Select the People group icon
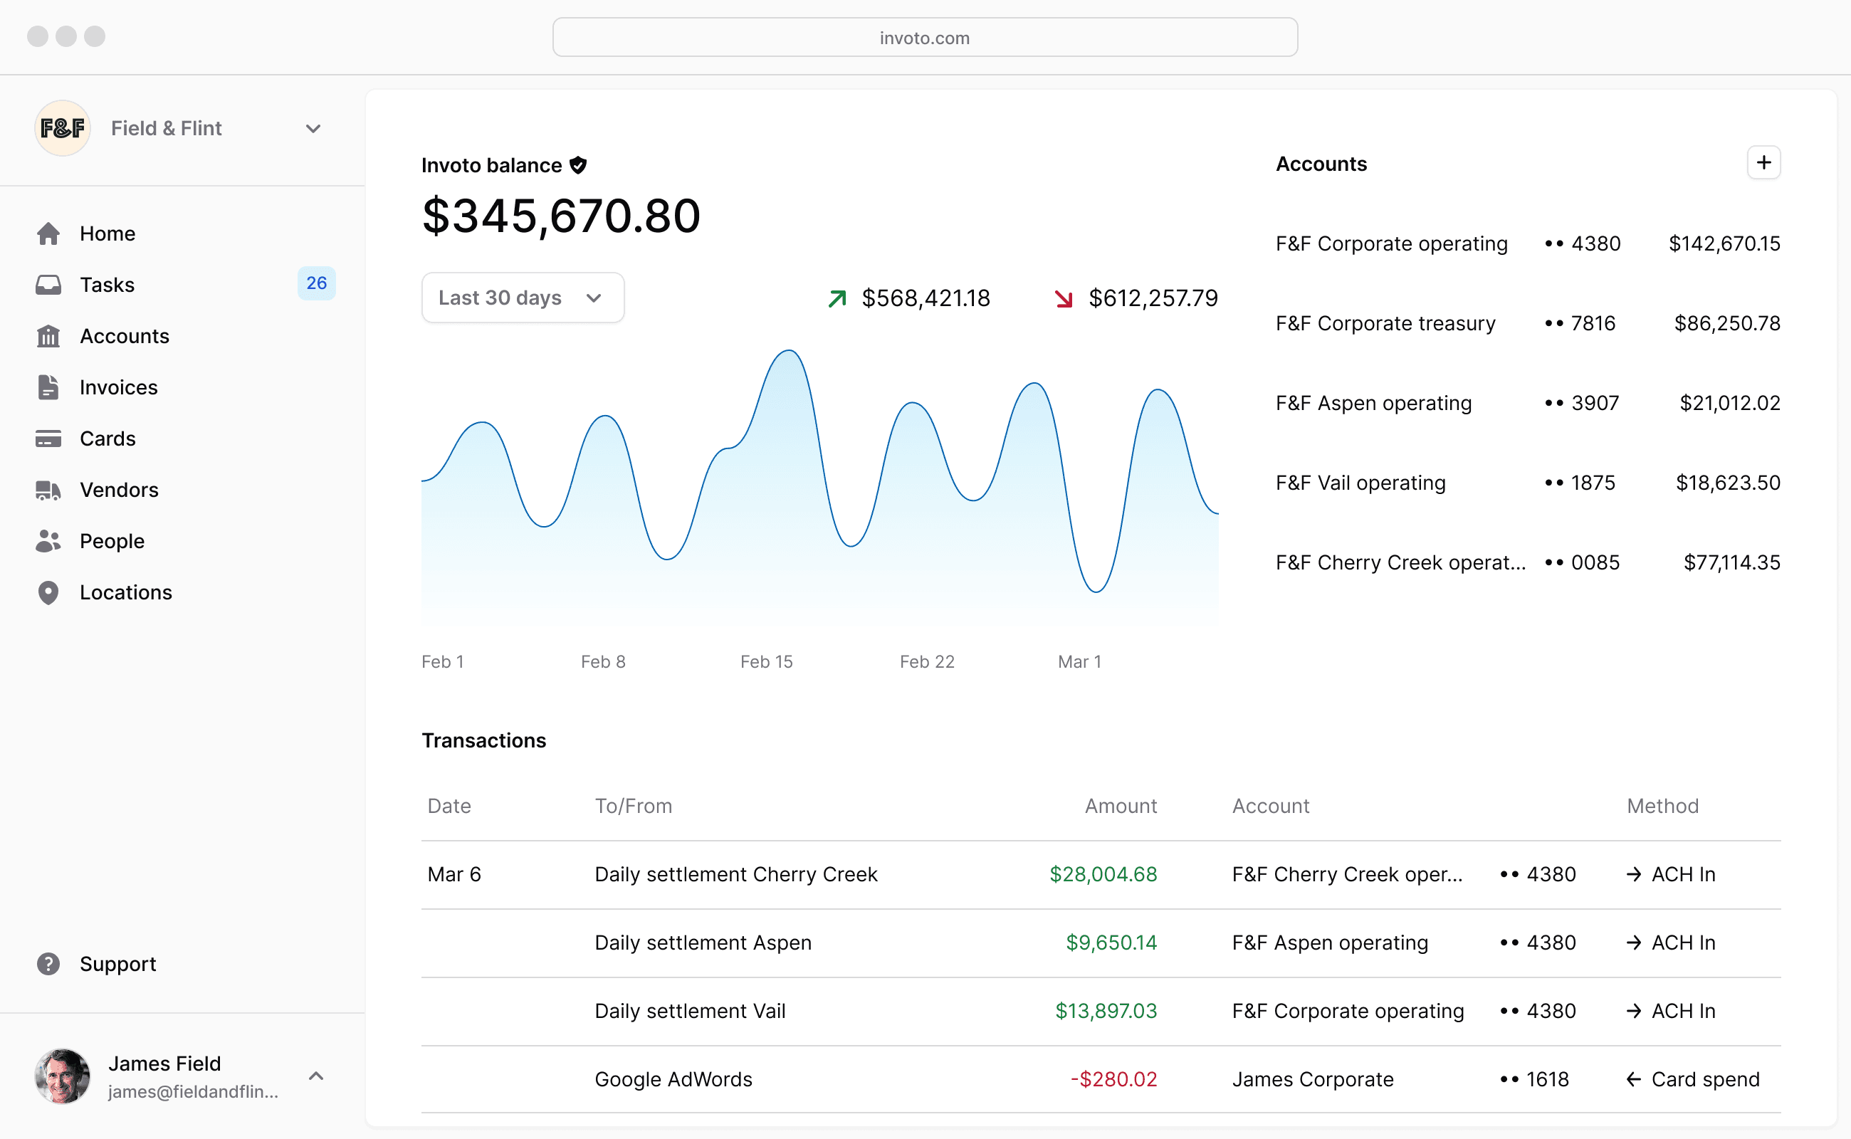The height and width of the screenshot is (1139, 1851). (x=48, y=541)
